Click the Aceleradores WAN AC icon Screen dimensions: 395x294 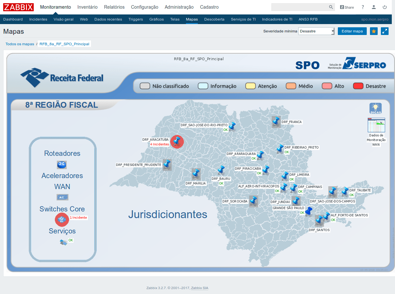coord(62,197)
